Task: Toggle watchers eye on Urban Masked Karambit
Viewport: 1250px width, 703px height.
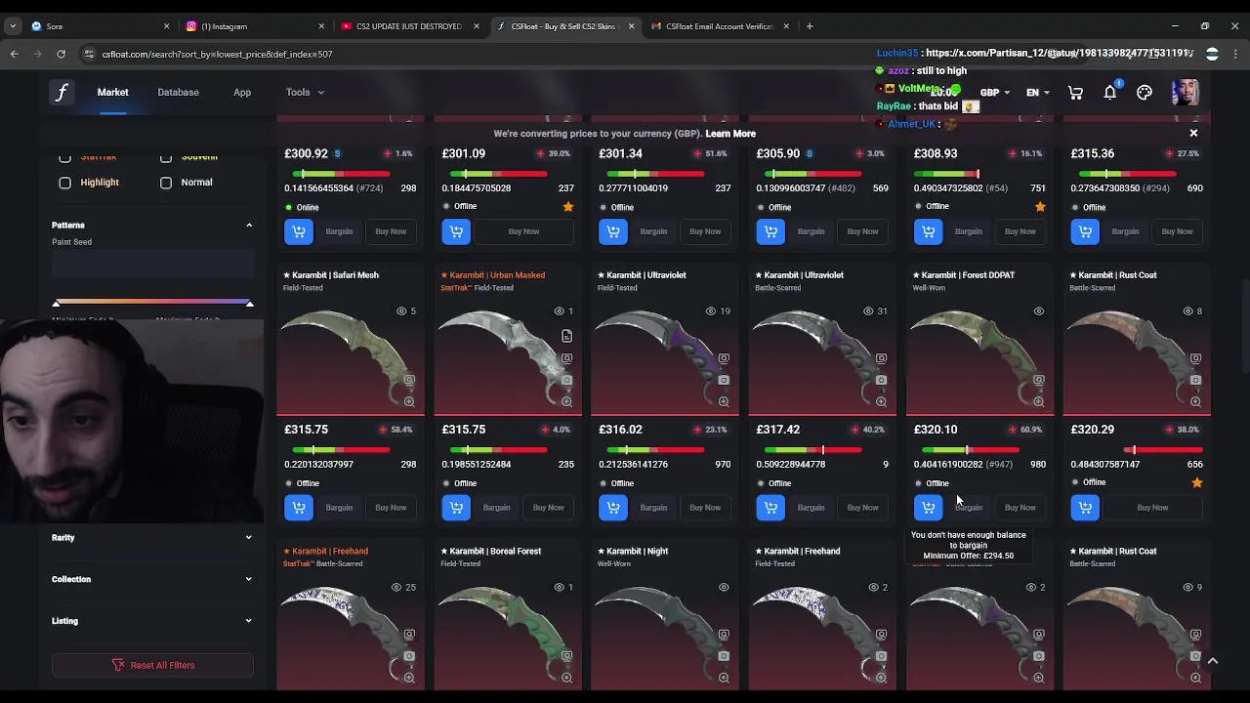Action: coord(559,311)
